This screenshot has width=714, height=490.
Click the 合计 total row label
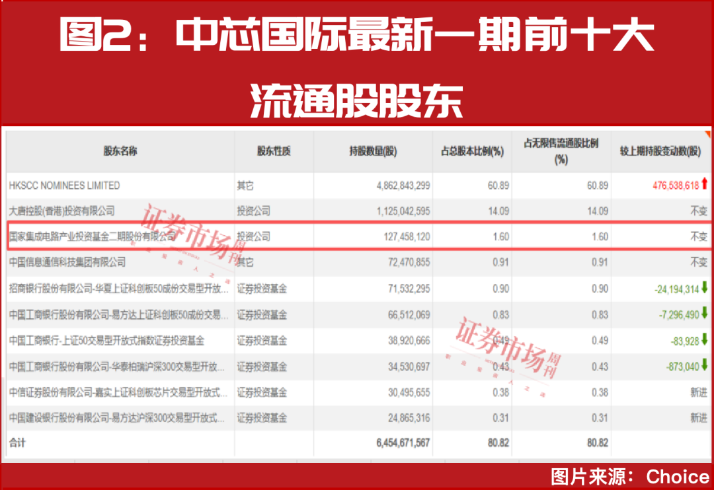click(17, 442)
